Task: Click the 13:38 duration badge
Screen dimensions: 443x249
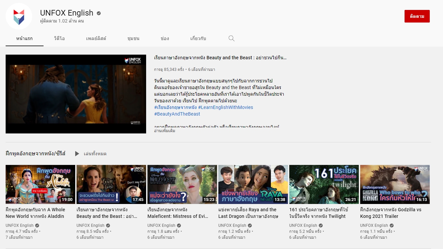Action: [280, 200]
